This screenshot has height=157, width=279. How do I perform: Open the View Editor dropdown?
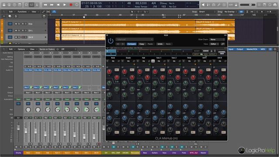(x=214, y=44)
